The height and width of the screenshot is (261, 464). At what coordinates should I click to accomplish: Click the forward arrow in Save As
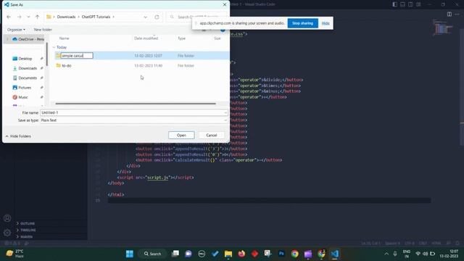pyautogui.click(x=20, y=17)
